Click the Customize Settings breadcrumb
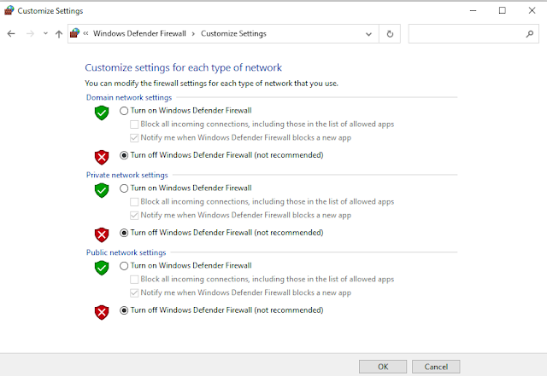Image resolution: width=547 pixels, height=376 pixels. click(233, 33)
